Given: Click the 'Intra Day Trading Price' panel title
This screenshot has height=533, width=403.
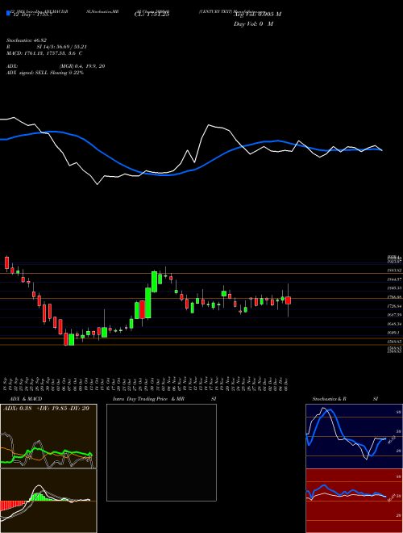Looking at the screenshot, I should [x=141, y=399].
